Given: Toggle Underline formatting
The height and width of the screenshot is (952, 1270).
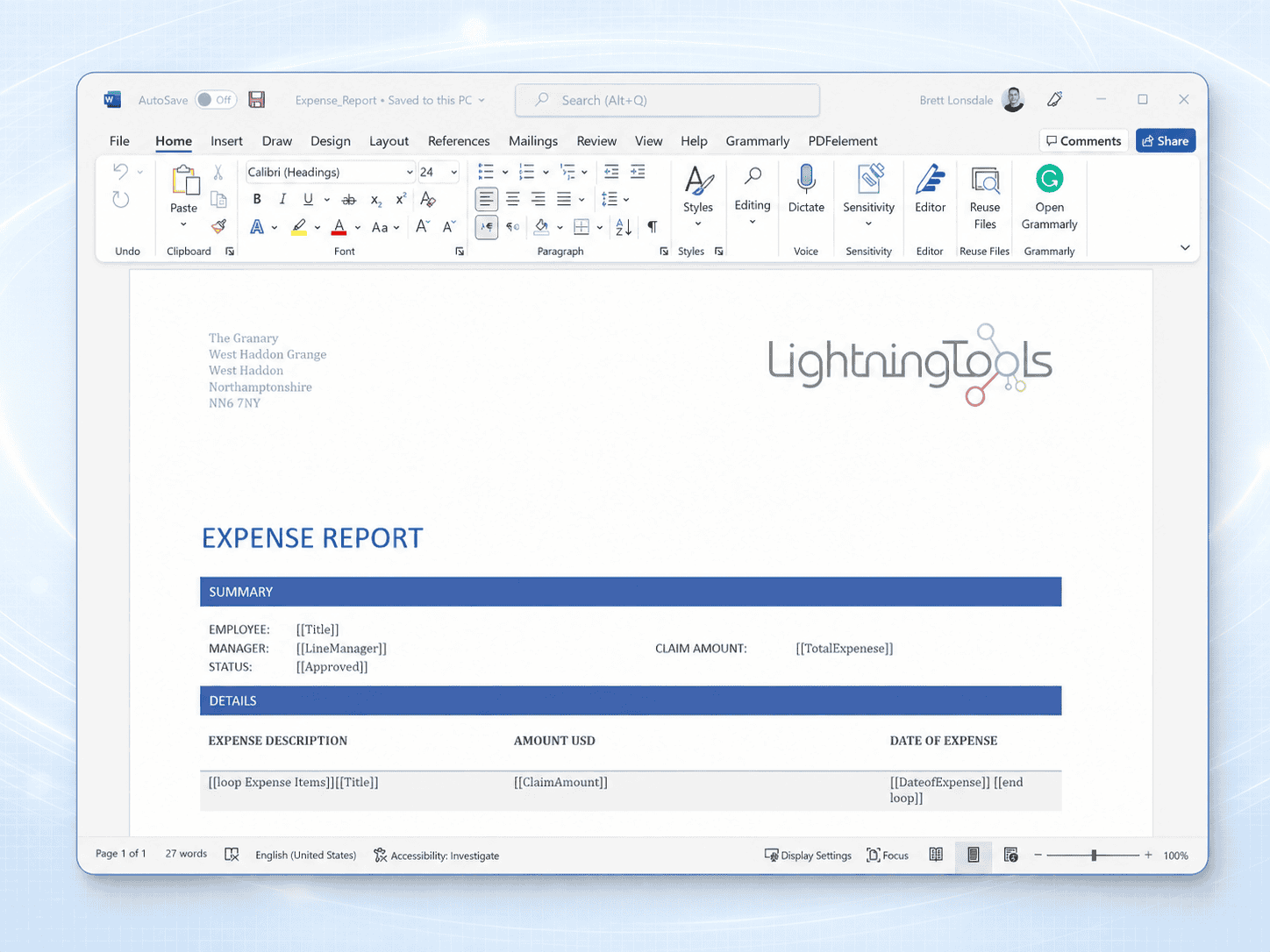Looking at the screenshot, I should point(308,199).
